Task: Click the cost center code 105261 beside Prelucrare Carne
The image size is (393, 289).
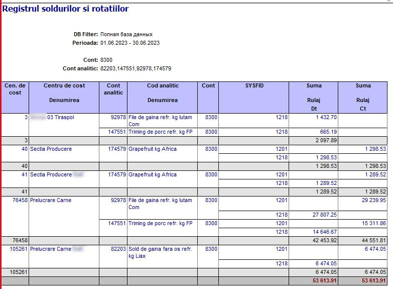Action: [19, 249]
